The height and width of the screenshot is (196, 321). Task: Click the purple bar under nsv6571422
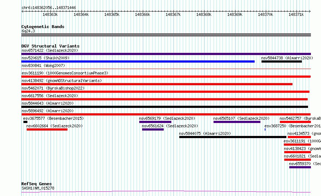tap(166, 54)
